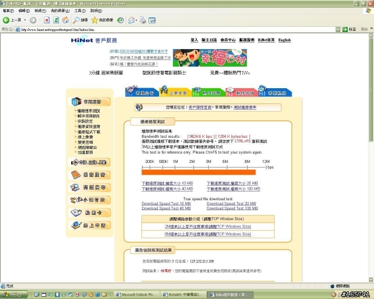Click the 會員中心 link

coord(228,40)
